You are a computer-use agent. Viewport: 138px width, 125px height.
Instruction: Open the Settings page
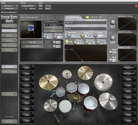(9, 50)
